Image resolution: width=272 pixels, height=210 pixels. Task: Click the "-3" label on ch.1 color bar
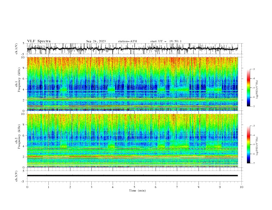[253, 69]
